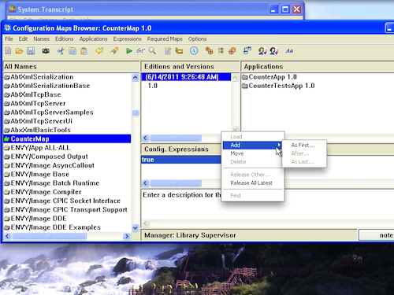This screenshot has width=394, height=295.
Task: Click the camera snapshot toolbar icon
Action: (46, 50)
